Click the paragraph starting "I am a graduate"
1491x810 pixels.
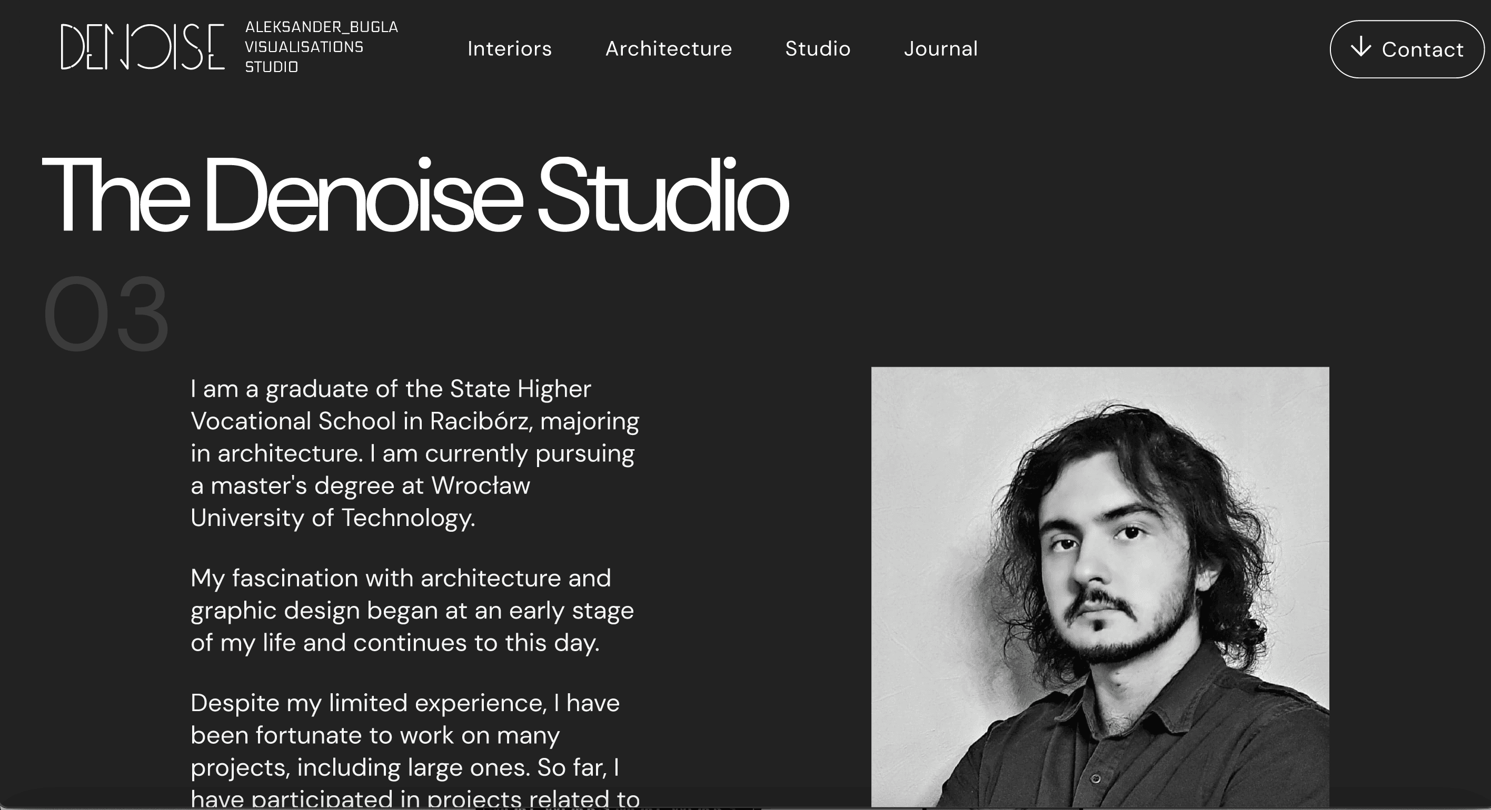pos(415,453)
